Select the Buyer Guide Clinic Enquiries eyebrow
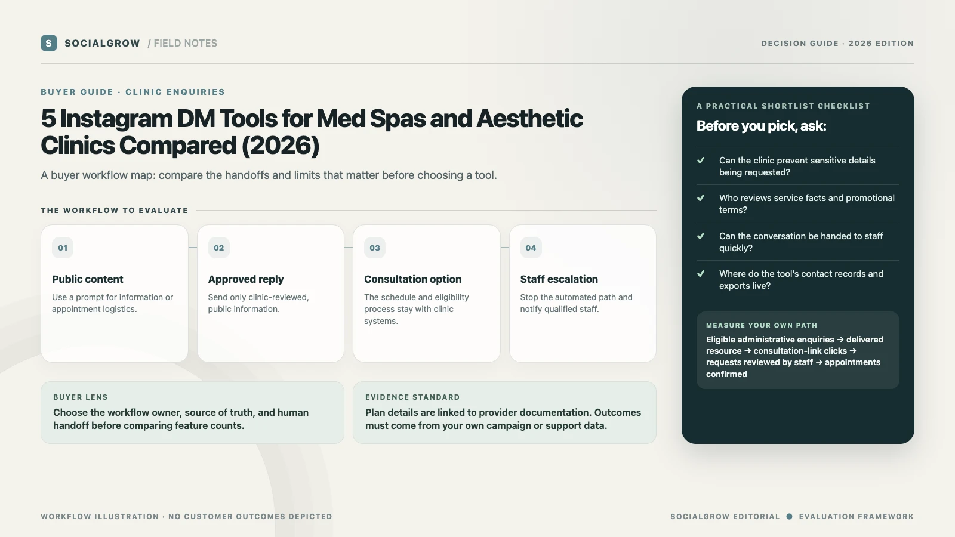 [x=133, y=92]
